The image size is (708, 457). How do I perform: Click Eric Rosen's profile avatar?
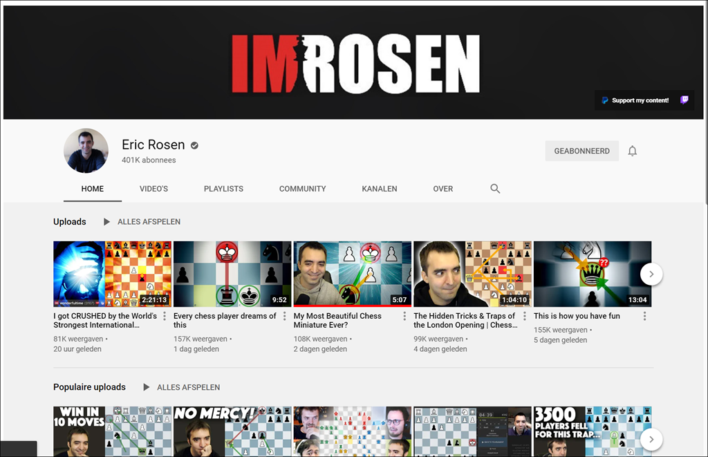[x=86, y=151]
